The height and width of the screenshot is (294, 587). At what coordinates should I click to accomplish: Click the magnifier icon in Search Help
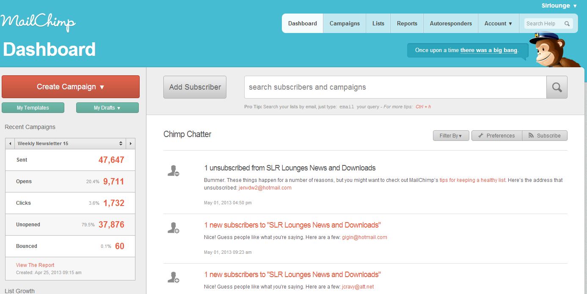click(567, 24)
